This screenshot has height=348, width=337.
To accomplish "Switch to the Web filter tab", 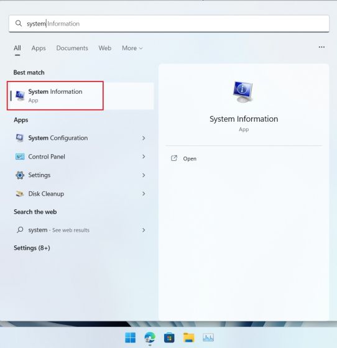I will (x=105, y=48).
